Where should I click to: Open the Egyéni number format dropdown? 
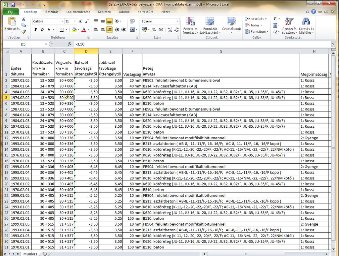[x=177, y=21]
